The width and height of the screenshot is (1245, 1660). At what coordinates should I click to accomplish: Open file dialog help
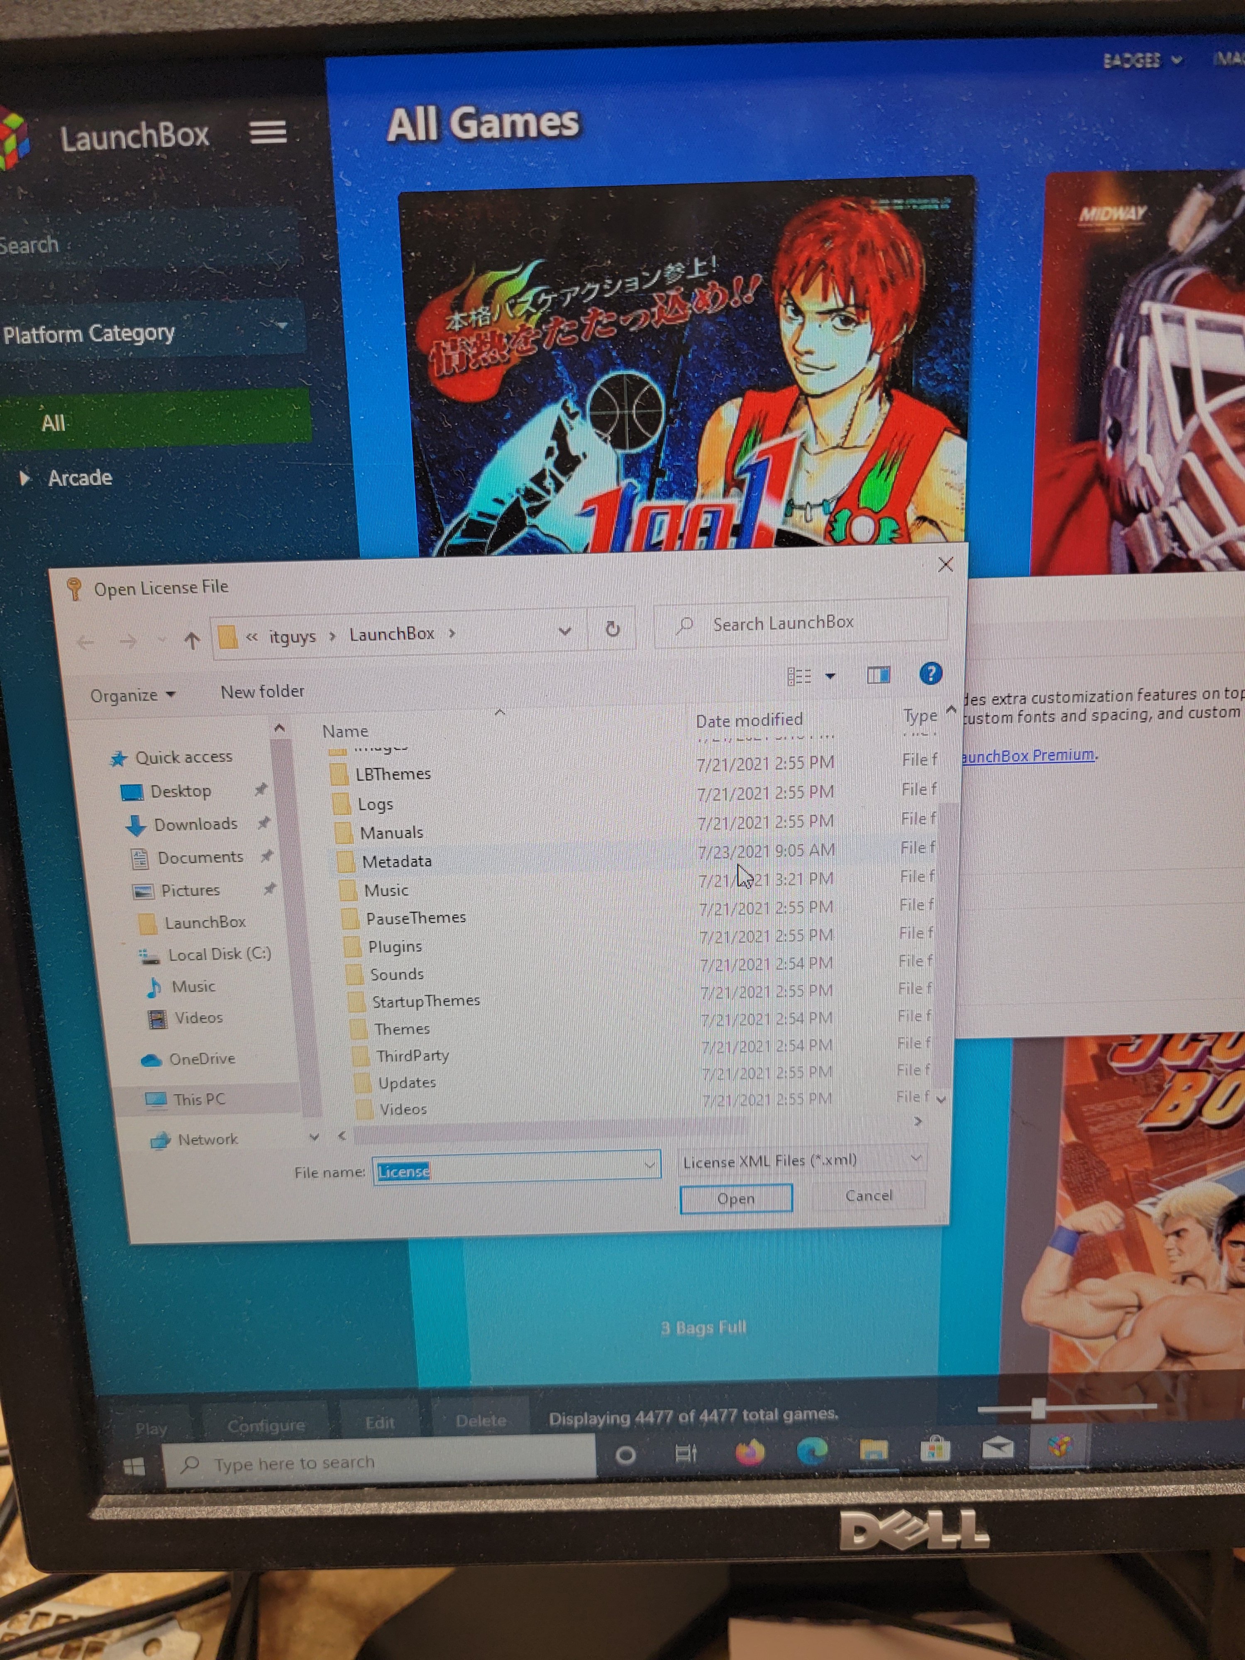(x=930, y=673)
